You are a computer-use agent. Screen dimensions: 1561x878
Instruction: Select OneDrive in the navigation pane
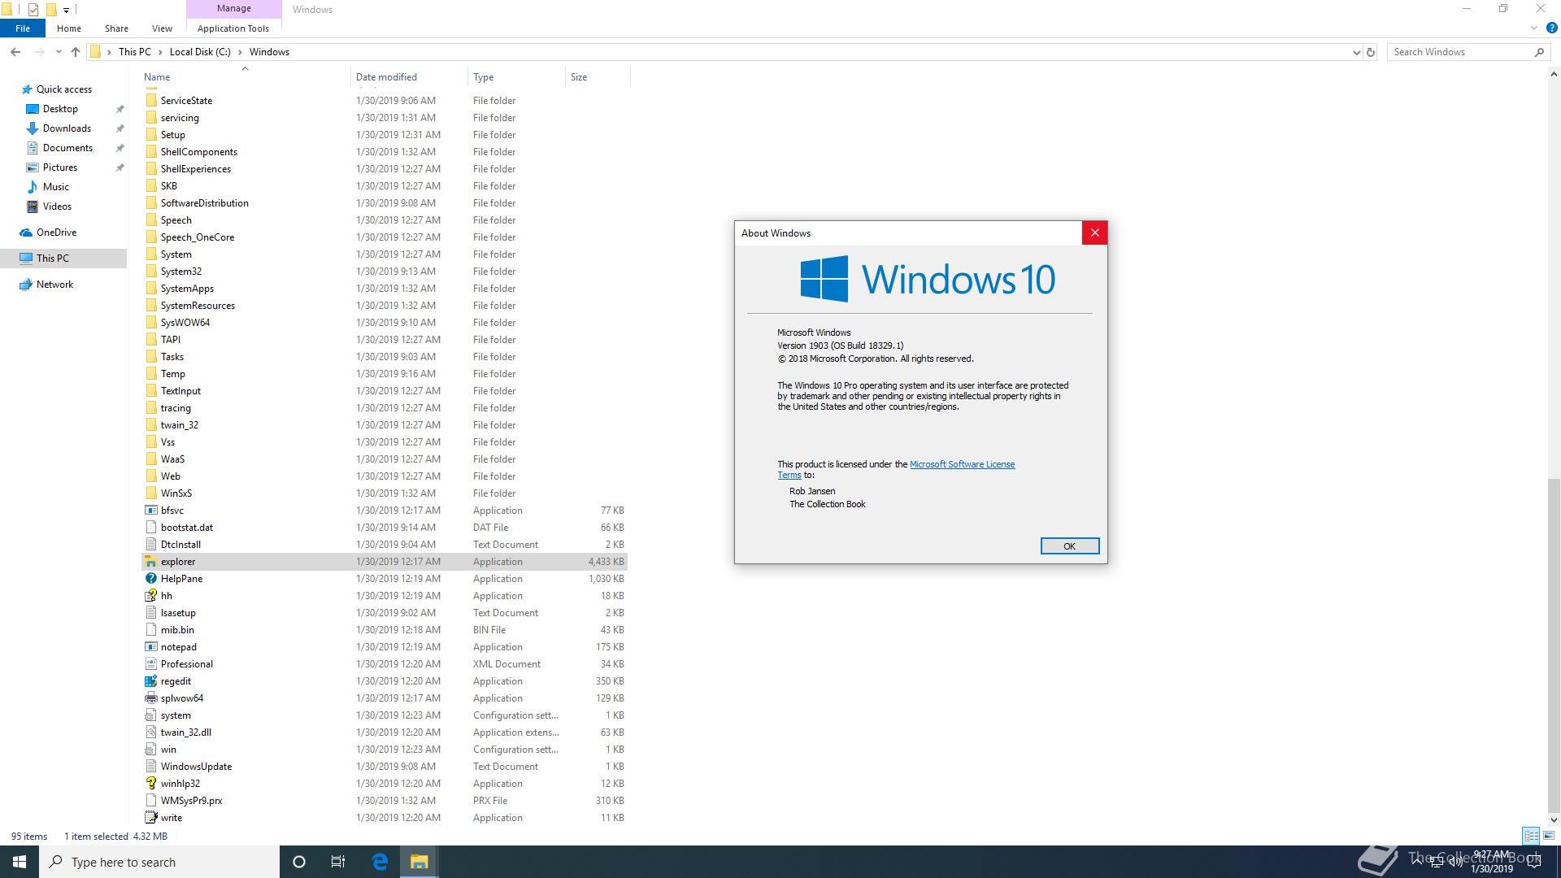click(56, 233)
